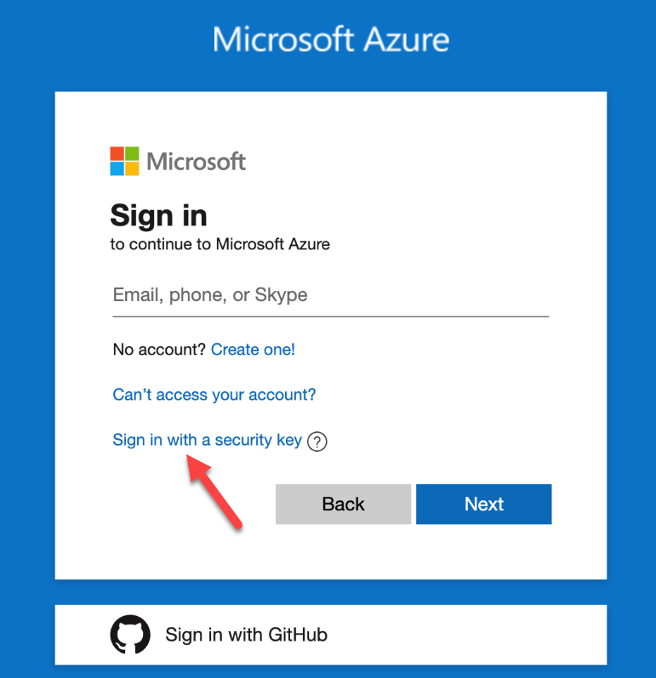The height and width of the screenshot is (678, 656).
Task: Select Sign in with GitHub text
Action: pos(247,635)
